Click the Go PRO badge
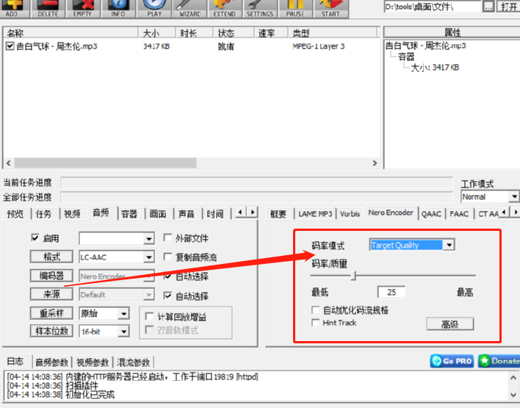 [452, 361]
